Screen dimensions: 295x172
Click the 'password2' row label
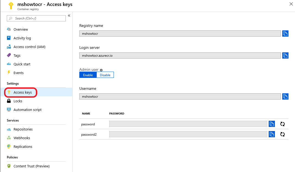click(89, 135)
